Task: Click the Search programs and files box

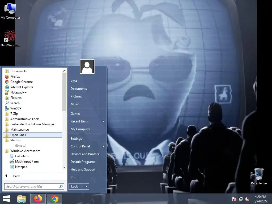Action: click(34, 186)
